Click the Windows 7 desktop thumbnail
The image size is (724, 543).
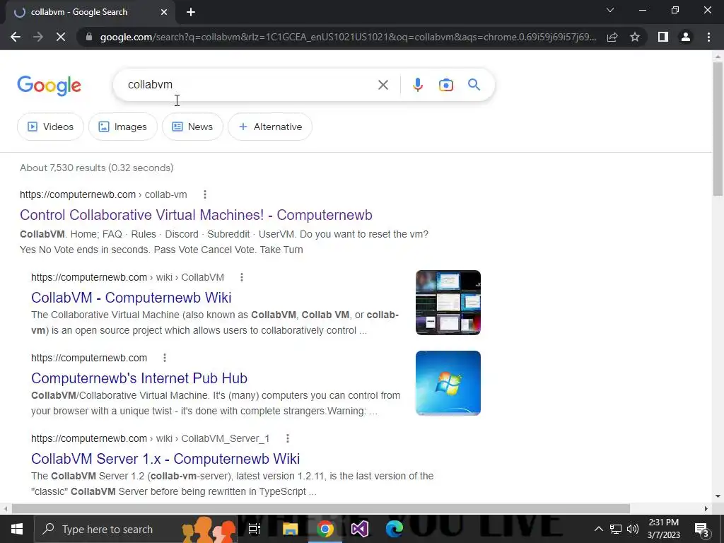pyautogui.click(x=448, y=383)
